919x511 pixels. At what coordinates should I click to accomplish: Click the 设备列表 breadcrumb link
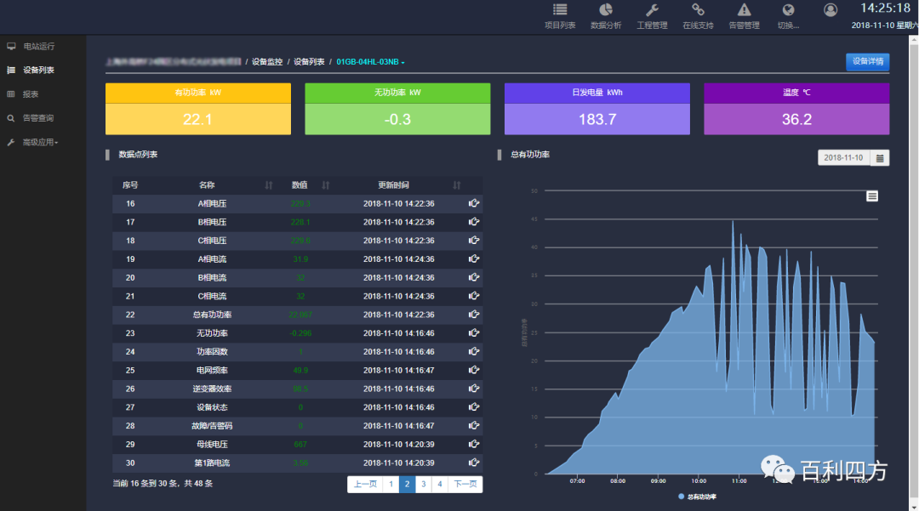[309, 61]
